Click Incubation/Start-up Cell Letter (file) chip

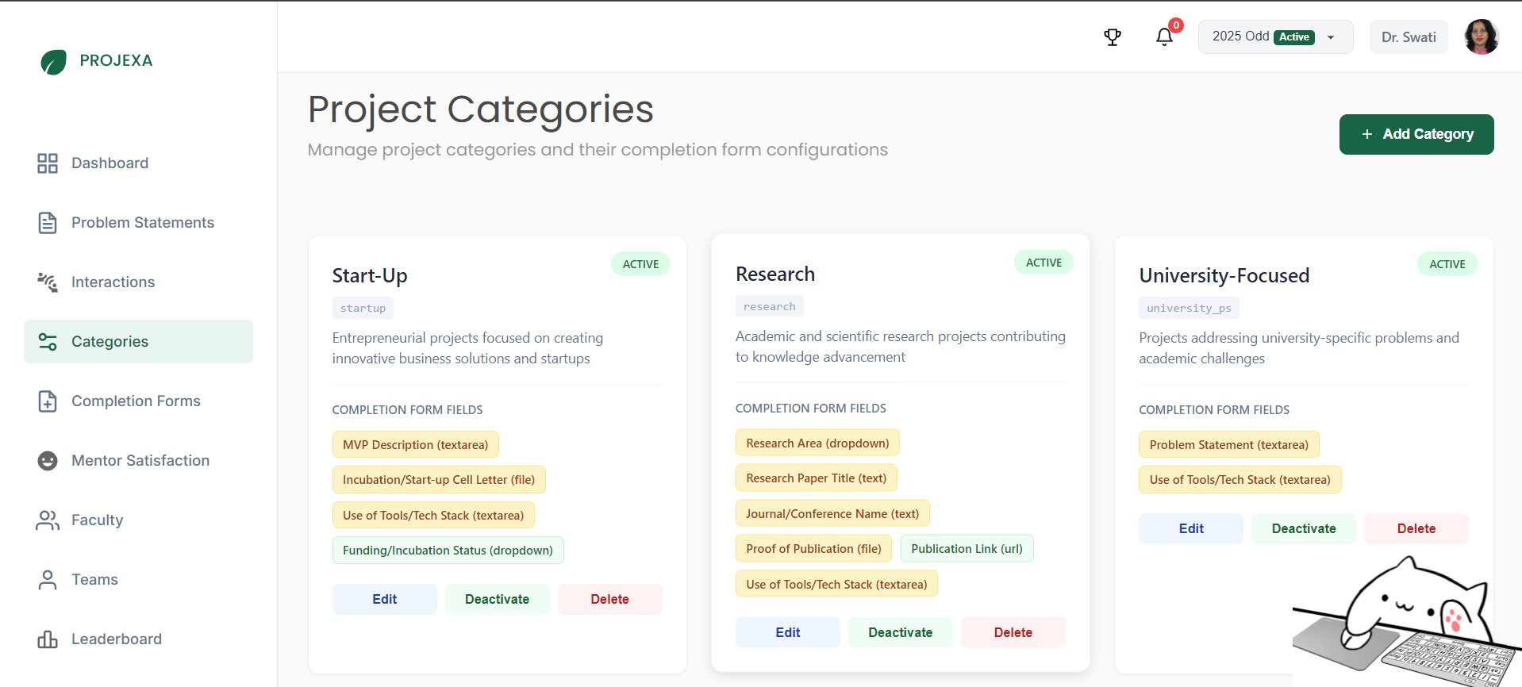coord(439,480)
